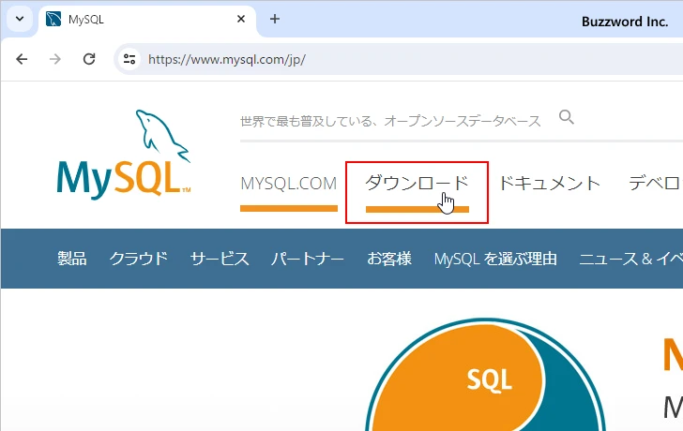
Task: Expand the tab search dropdown chevron
Action: click(19, 19)
